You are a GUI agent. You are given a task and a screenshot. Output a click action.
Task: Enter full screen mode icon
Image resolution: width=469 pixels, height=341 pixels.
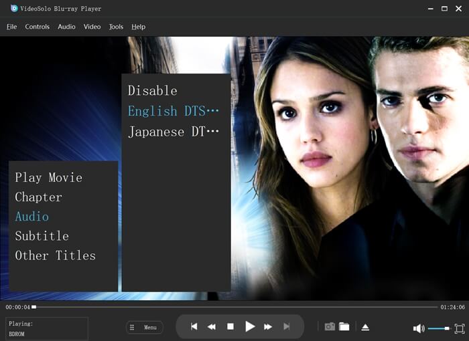[460, 328]
